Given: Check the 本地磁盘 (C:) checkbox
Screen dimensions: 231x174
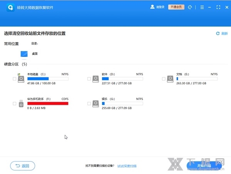Looking at the screenshot, I should (x=15, y=79).
